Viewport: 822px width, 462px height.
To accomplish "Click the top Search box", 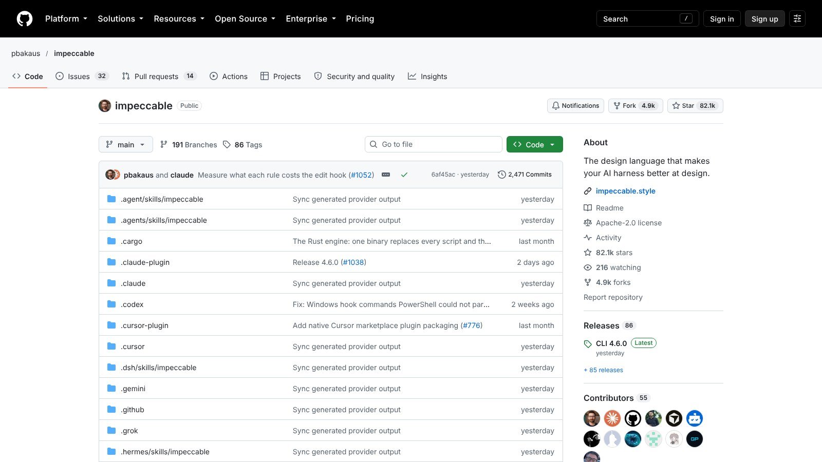I will click(x=647, y=18).
